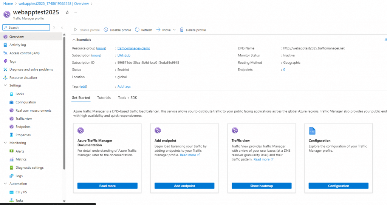387x205 pixels.
Task: Click the Show heatmap button
Action: [x=262, y=186]
